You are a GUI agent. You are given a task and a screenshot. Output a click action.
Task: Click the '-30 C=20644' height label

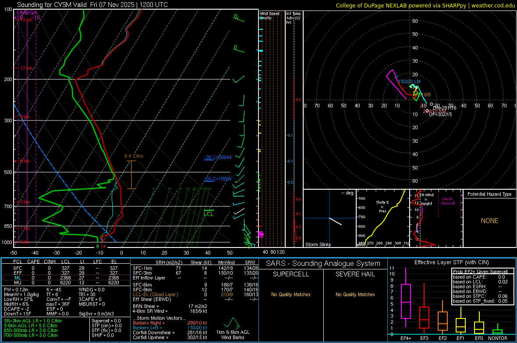[218, 157]
